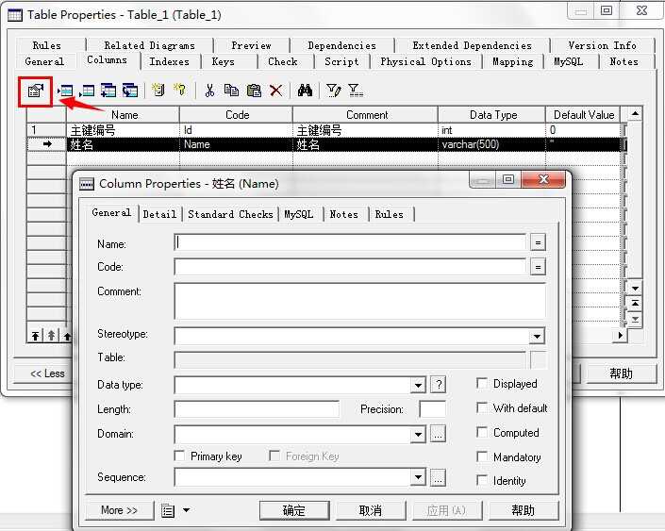The height and width of the screenshot is (531, 665).
Task: Click the Paste clipboard icon
Action: [x=254, y=91]
